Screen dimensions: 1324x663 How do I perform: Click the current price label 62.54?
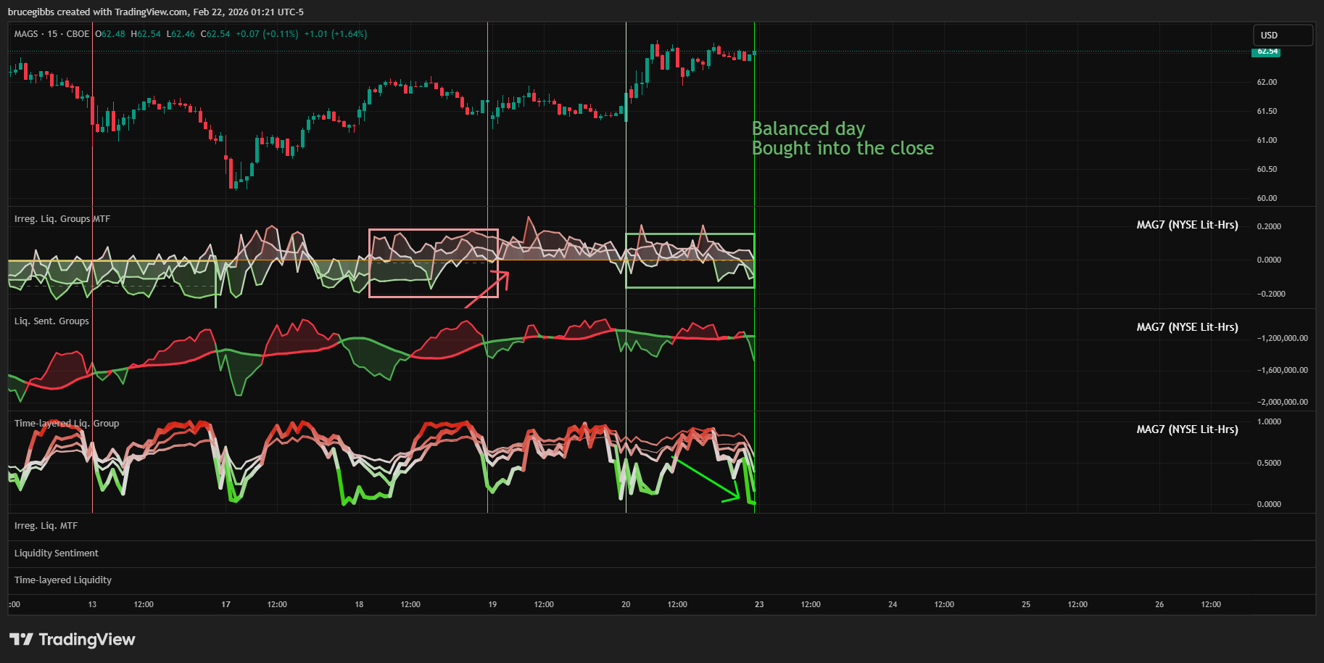(1267, 52)
